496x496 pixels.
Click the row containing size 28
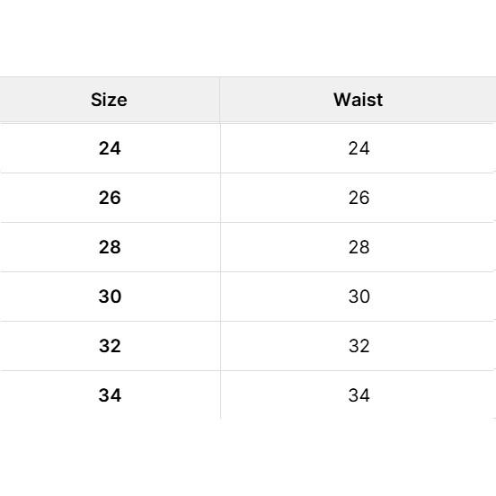248,247
